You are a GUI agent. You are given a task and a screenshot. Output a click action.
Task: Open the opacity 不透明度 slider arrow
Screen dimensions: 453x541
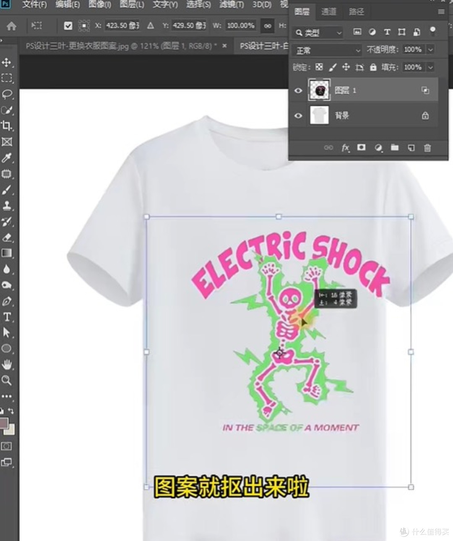[x=430, y=50]
